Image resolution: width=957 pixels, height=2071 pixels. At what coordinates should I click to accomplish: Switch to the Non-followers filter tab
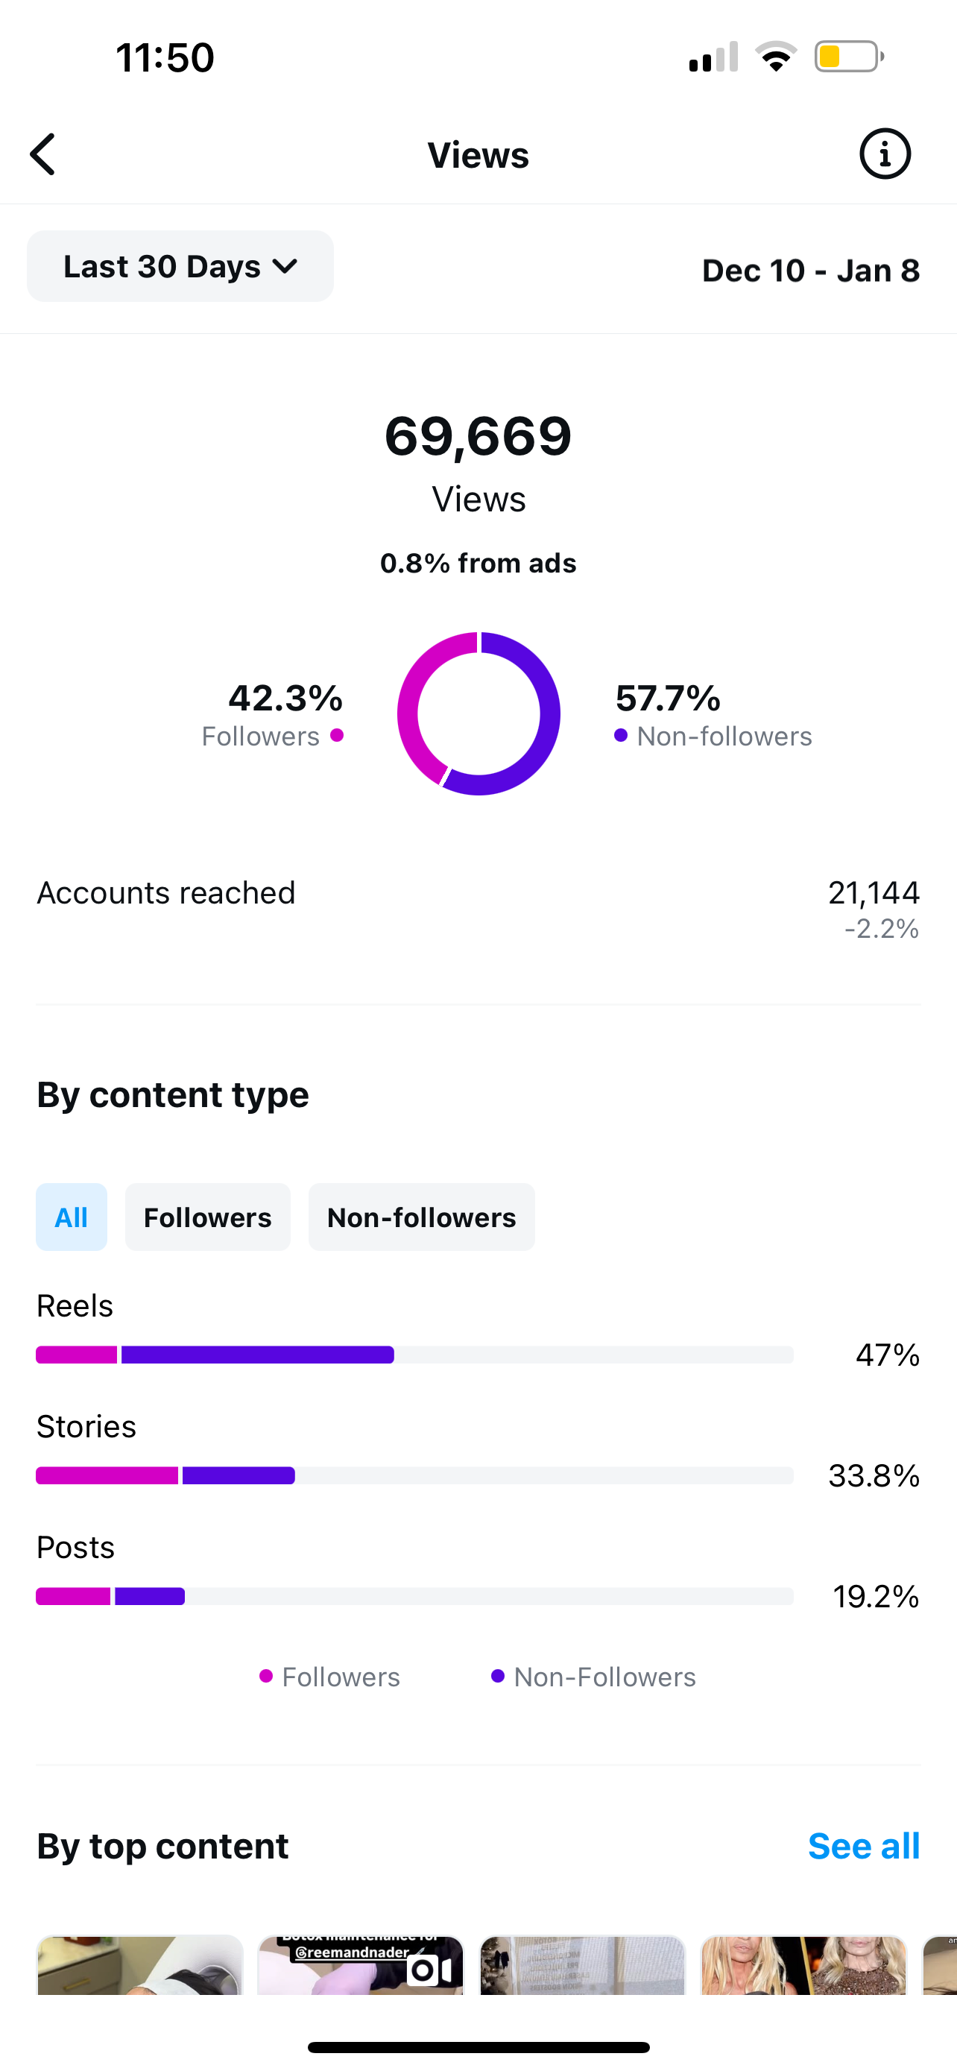(421, 1217)
